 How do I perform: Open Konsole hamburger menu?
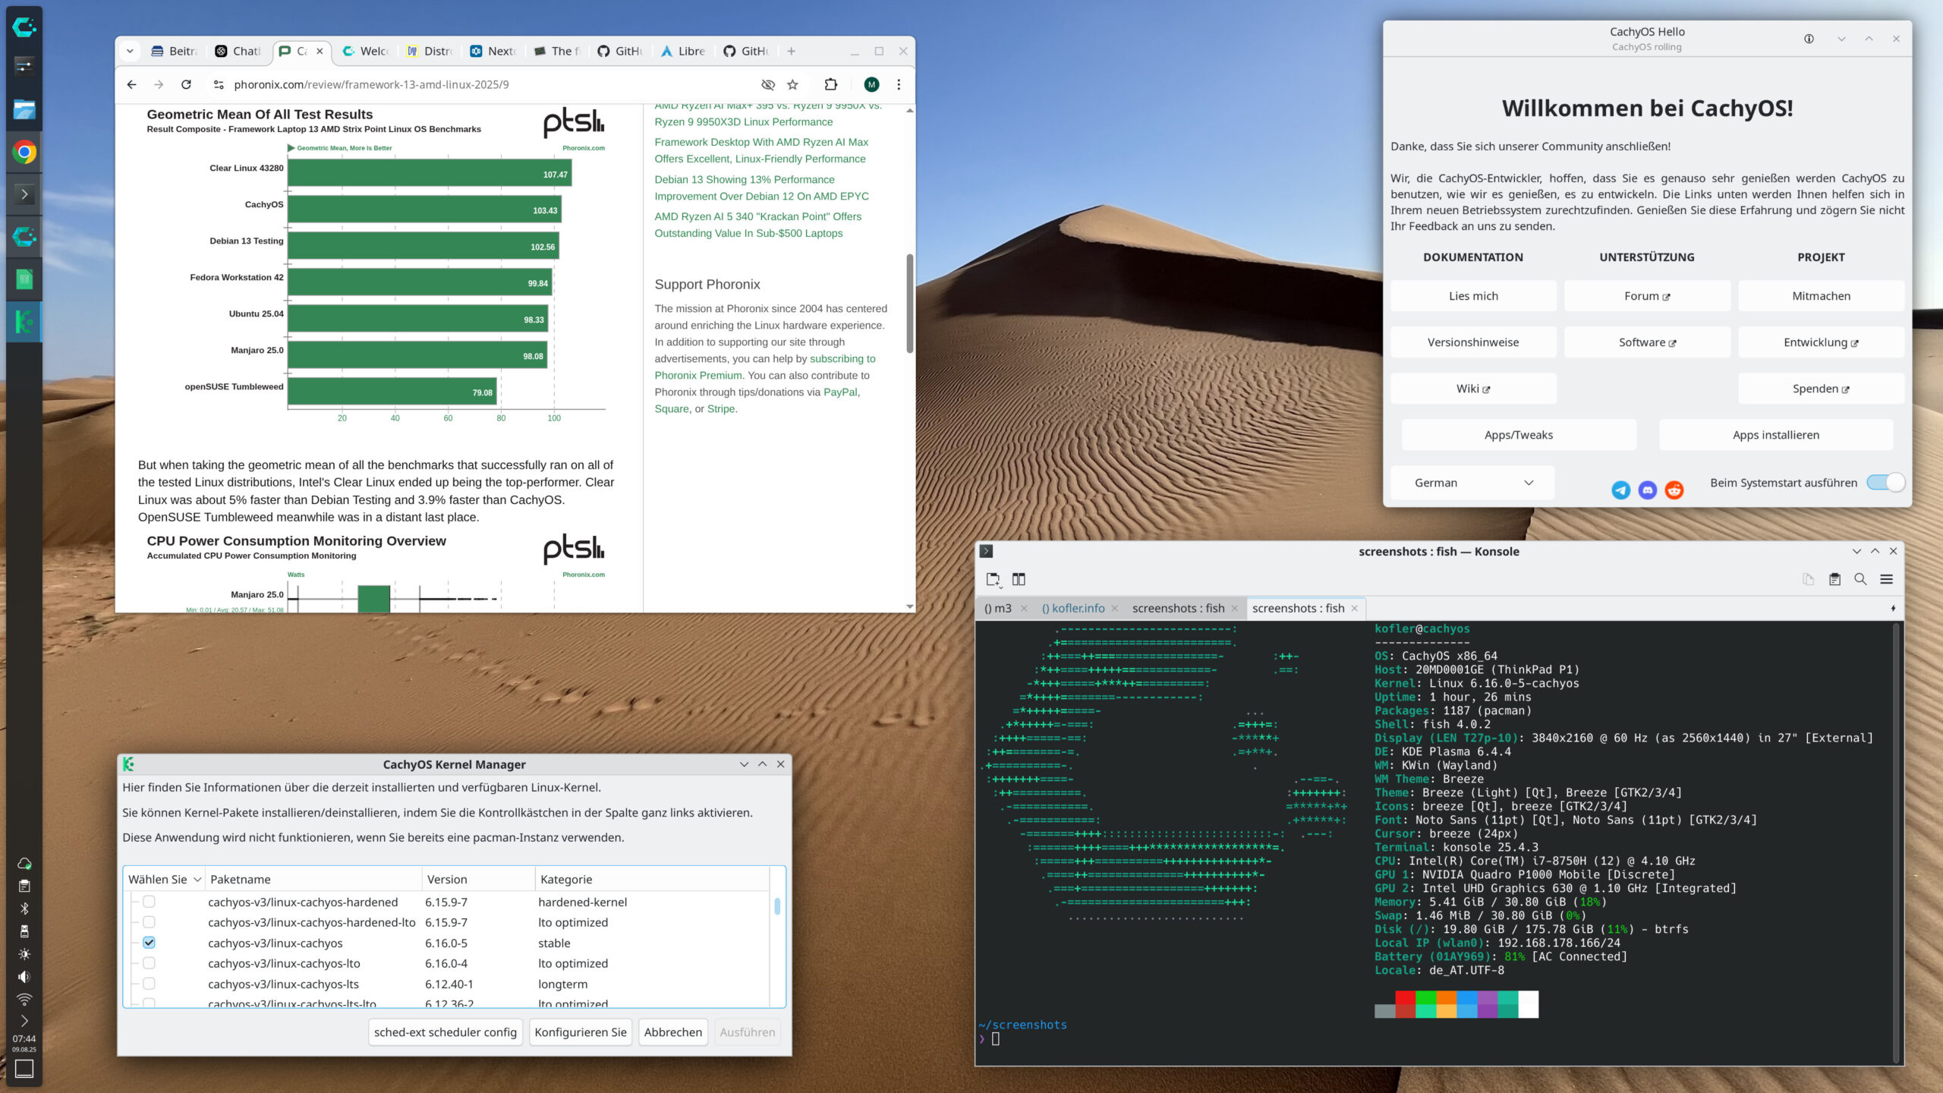pyautogui.click(x=1886, y=579)
